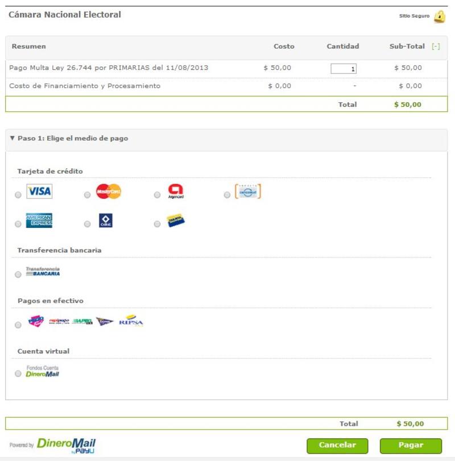Choose the DineroMail virtual account radio
The width and height of the screenshot is (455, 461).
[18, 374]
